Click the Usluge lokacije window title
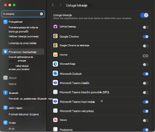The image size is (155, 132). (x=77, y=5)
